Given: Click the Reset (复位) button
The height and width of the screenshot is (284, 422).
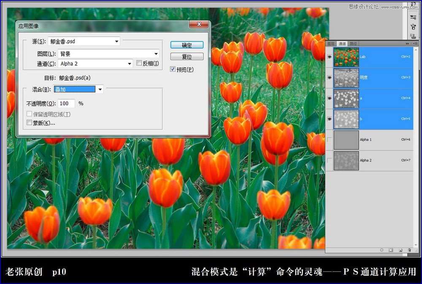Looking at the screenshot, I should coord(187,57).
